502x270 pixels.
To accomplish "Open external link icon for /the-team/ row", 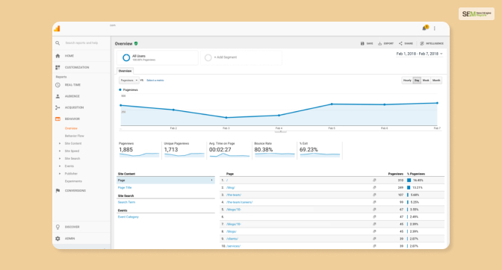I will pyautogui.click(x=374, y=195).
